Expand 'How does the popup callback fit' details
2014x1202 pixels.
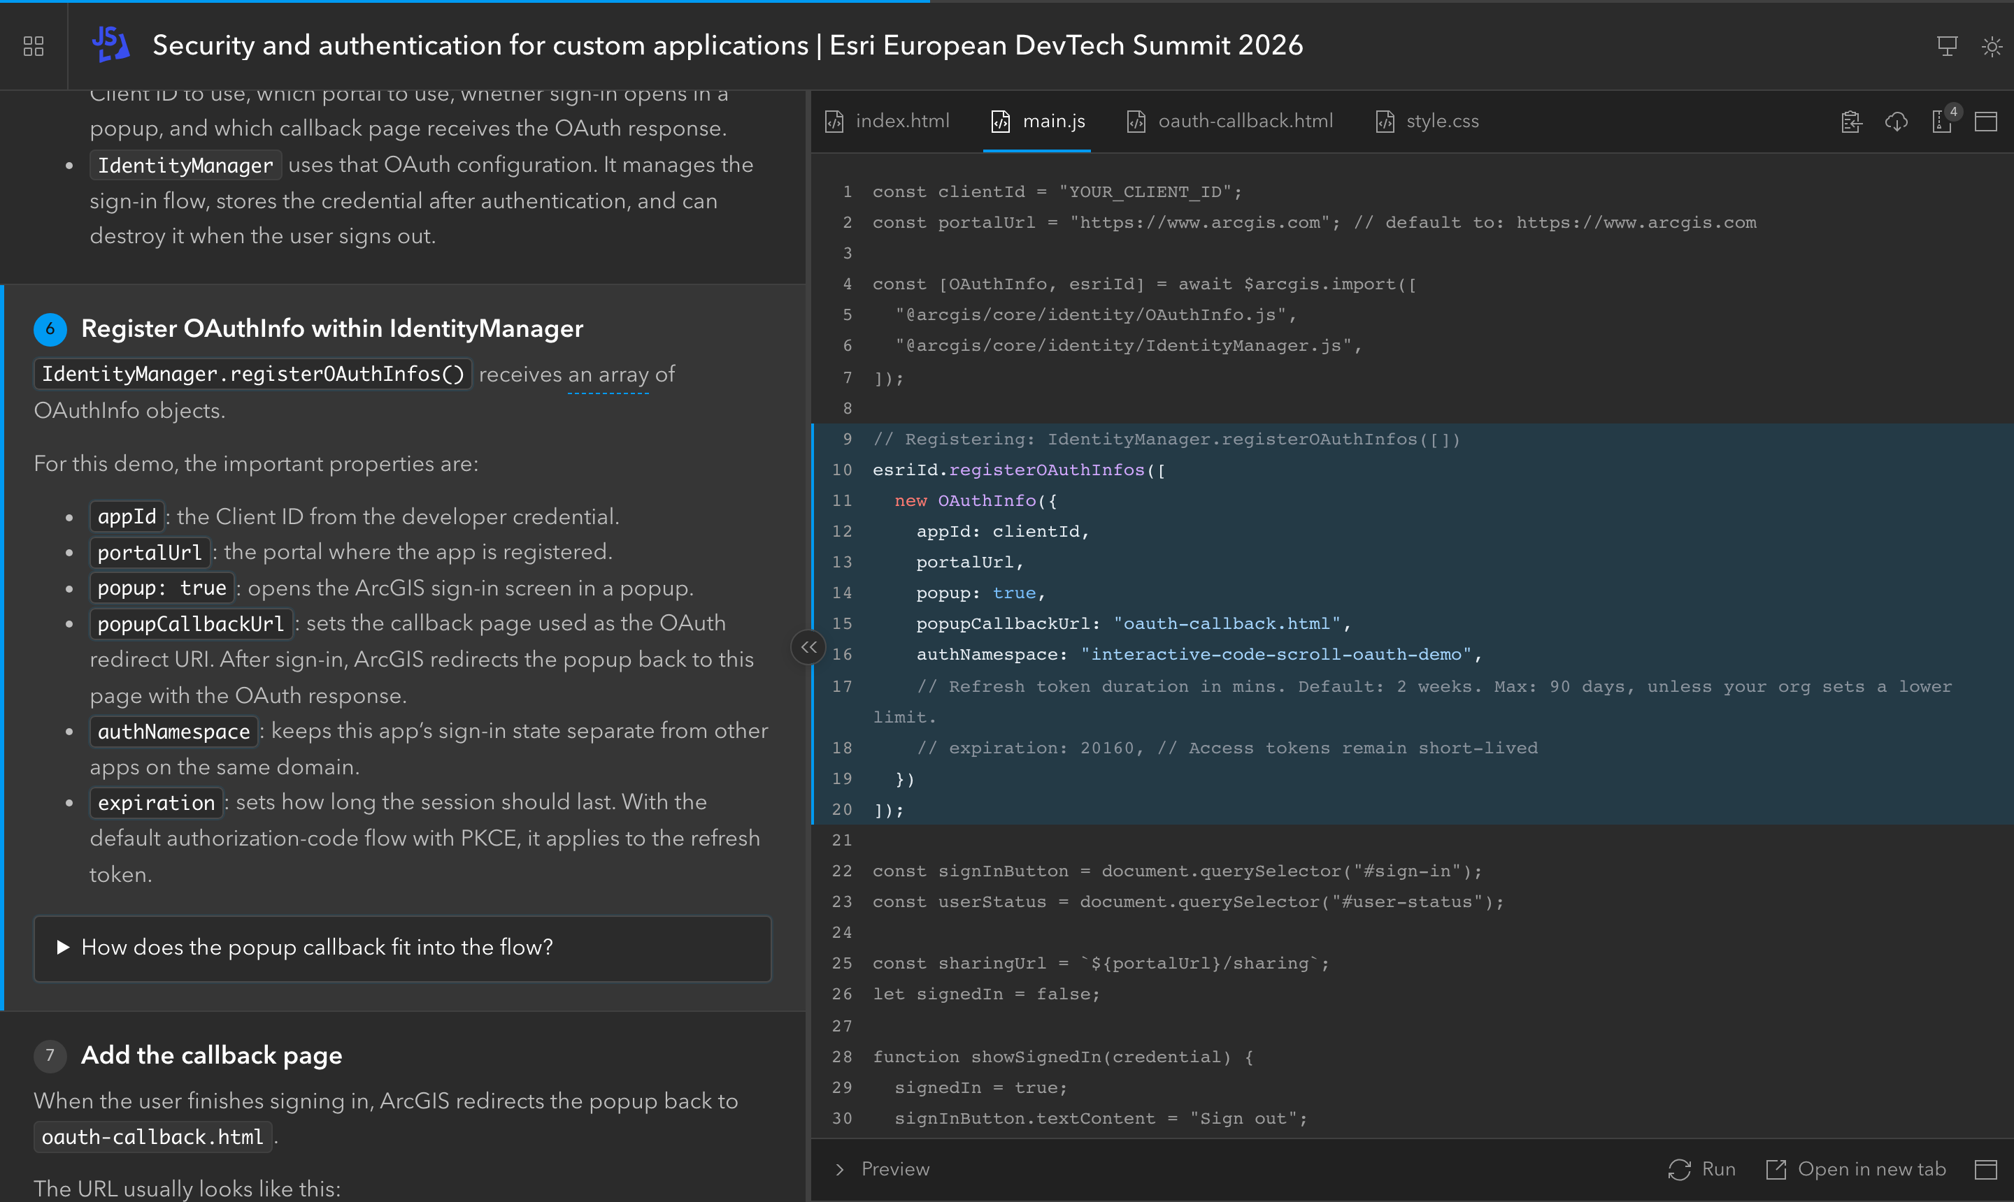(x=402, y=948)
